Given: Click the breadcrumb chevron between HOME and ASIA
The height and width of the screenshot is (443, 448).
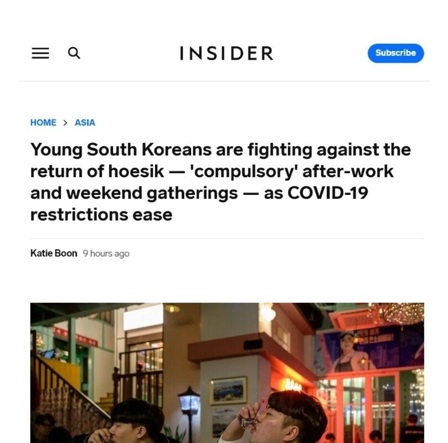Looking at the screenshot, I should pos(65,123).
